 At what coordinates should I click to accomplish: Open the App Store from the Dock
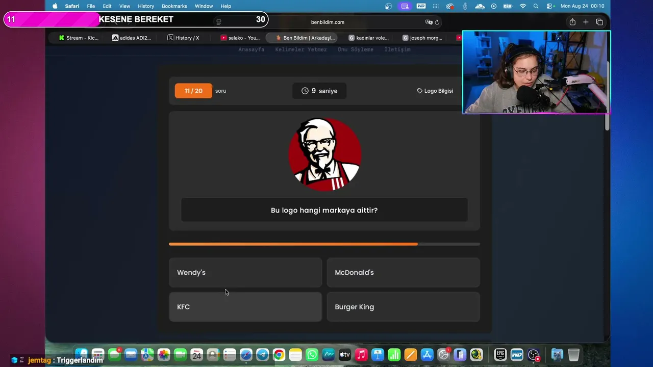point(427,355)
